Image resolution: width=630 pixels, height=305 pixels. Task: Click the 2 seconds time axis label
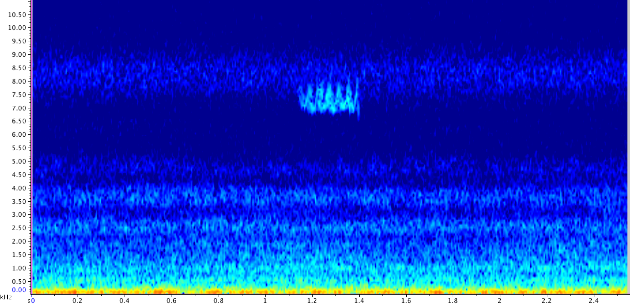(500, 300)
